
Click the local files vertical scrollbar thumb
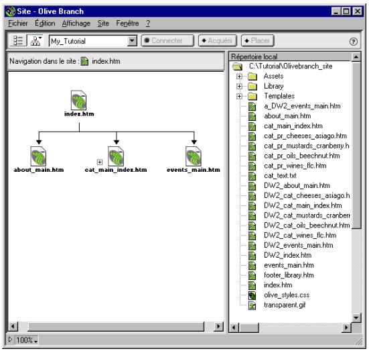pos(356,145)
